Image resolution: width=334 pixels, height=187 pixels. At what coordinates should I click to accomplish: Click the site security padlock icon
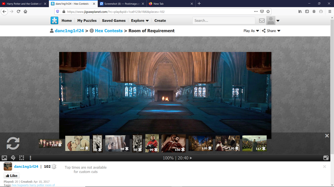(64, 11)
